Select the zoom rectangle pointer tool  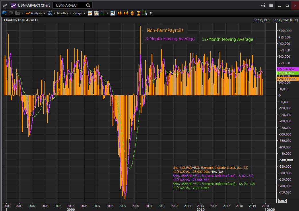tap(145, 13)
